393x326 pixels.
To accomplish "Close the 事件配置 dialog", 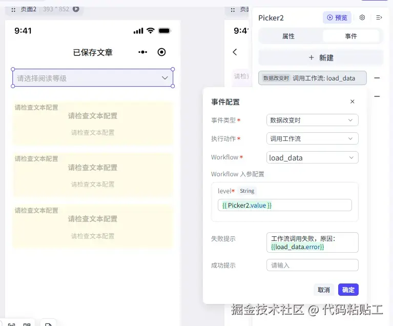I will tap(353, 101).
